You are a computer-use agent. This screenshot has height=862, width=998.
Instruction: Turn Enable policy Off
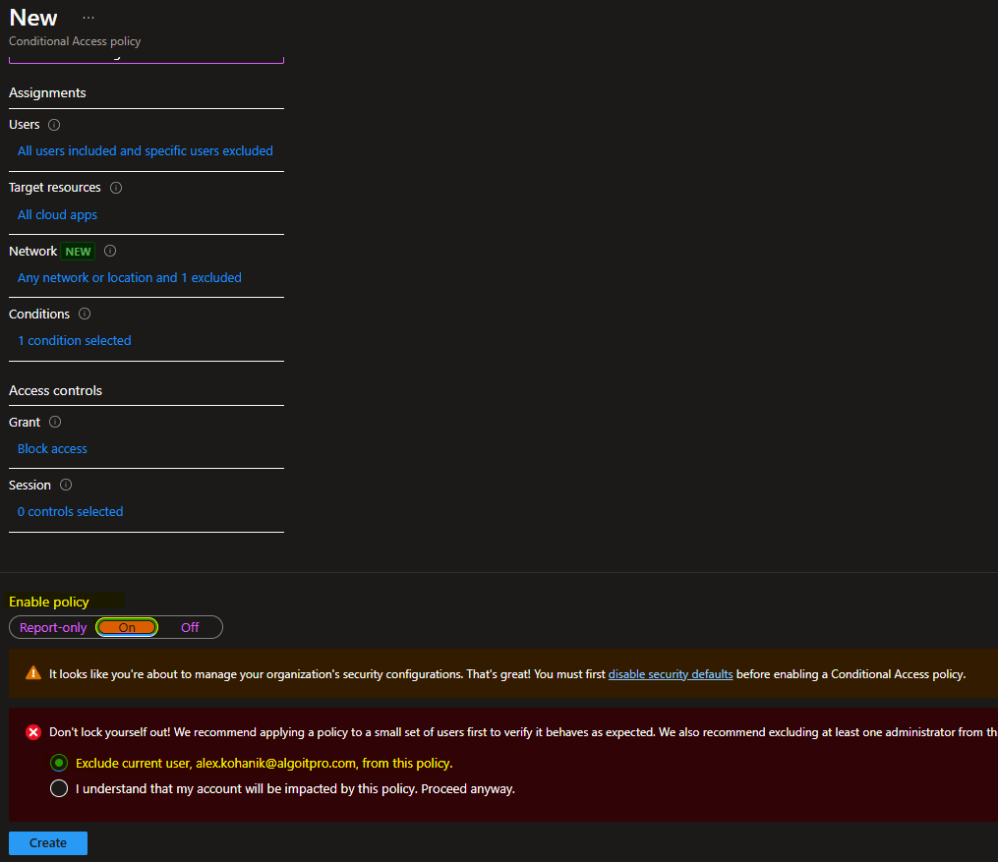(x=190, y=627)
